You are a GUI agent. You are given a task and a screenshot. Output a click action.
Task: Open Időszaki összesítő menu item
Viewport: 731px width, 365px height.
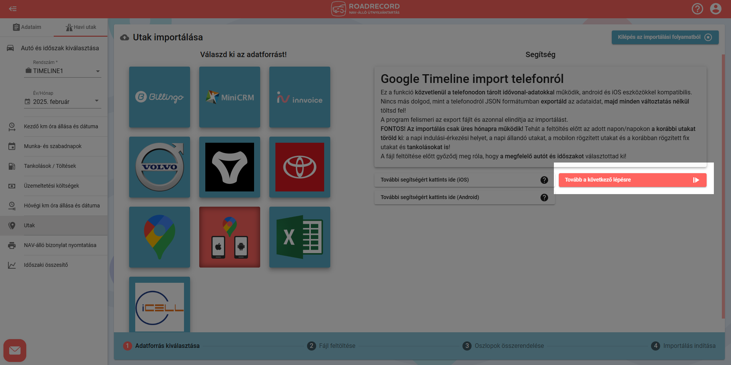(54, 265)
